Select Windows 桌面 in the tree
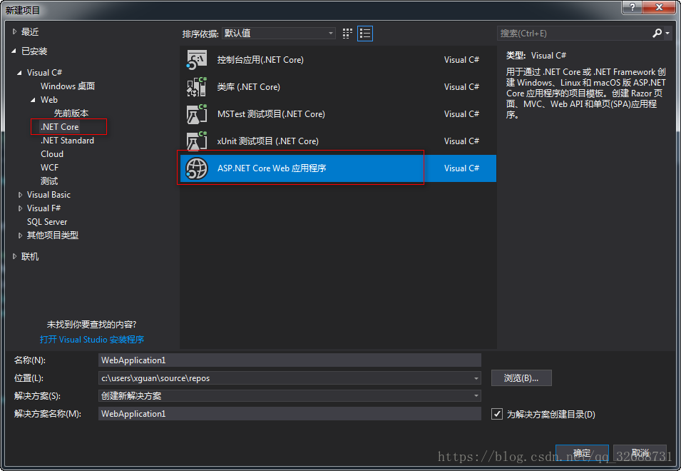681x471 pixels. tap(68, 86)
